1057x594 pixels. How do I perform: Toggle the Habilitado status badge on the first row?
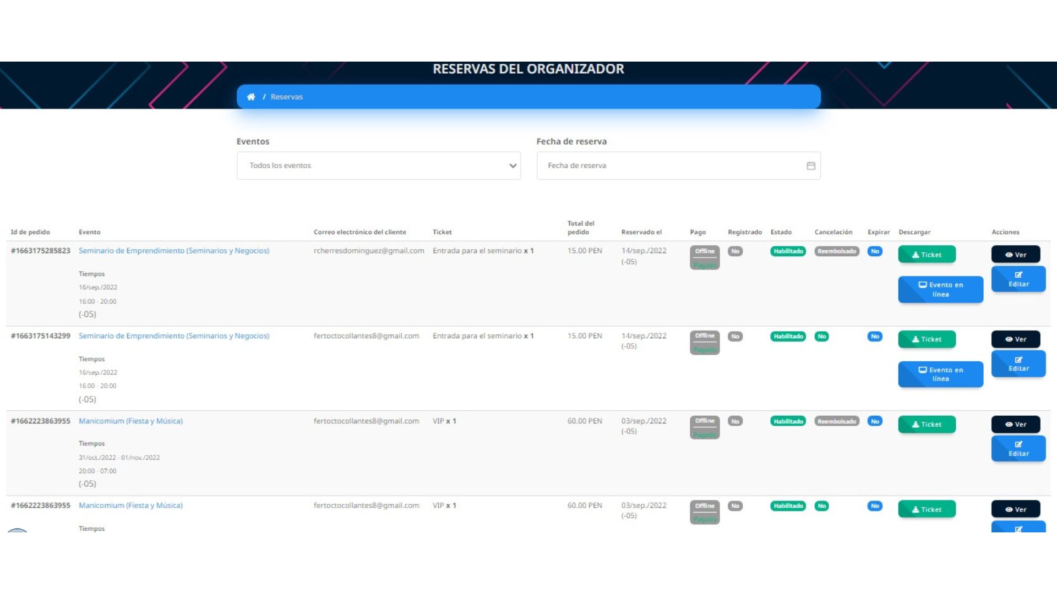click(x=788, y=251)
